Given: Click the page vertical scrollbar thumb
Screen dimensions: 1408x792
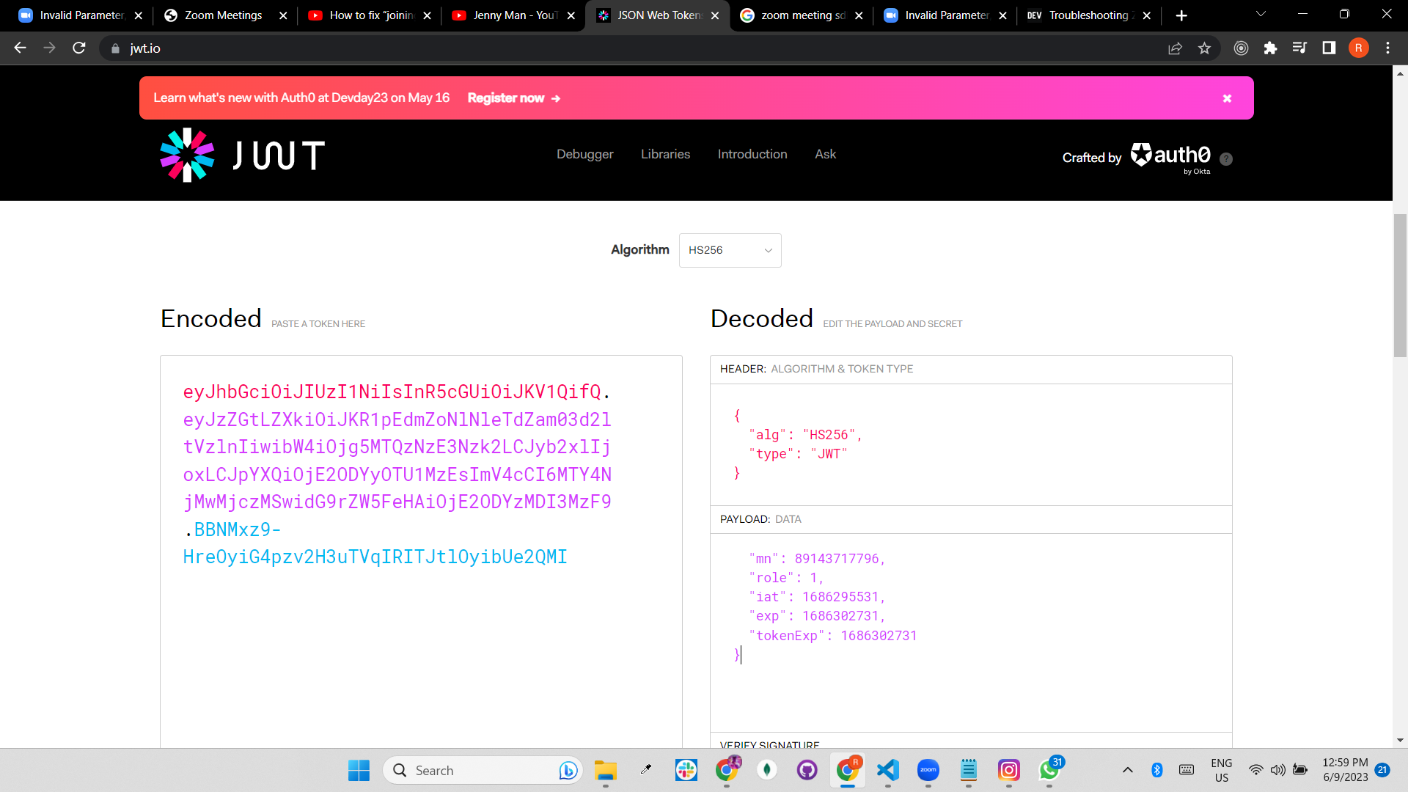Looking at the screenshot, I should pos(1400,286).
